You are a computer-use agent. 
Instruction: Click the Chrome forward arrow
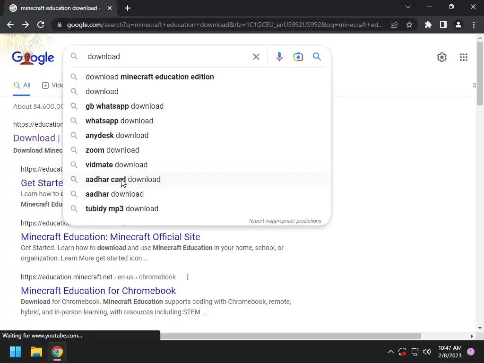pos(26,25)
